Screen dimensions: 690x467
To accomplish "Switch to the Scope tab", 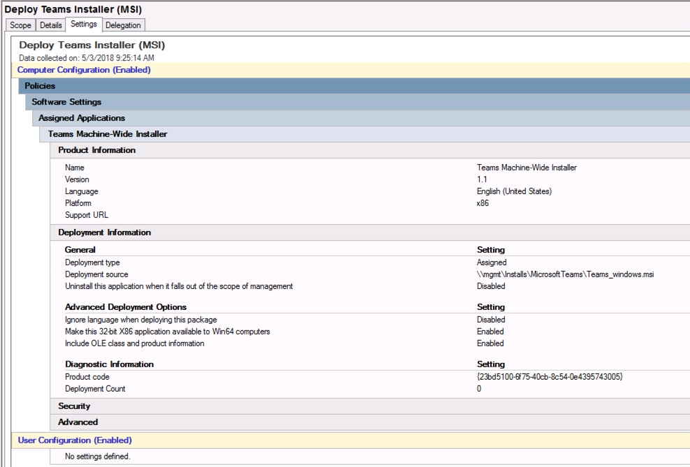I will (20, 25).
